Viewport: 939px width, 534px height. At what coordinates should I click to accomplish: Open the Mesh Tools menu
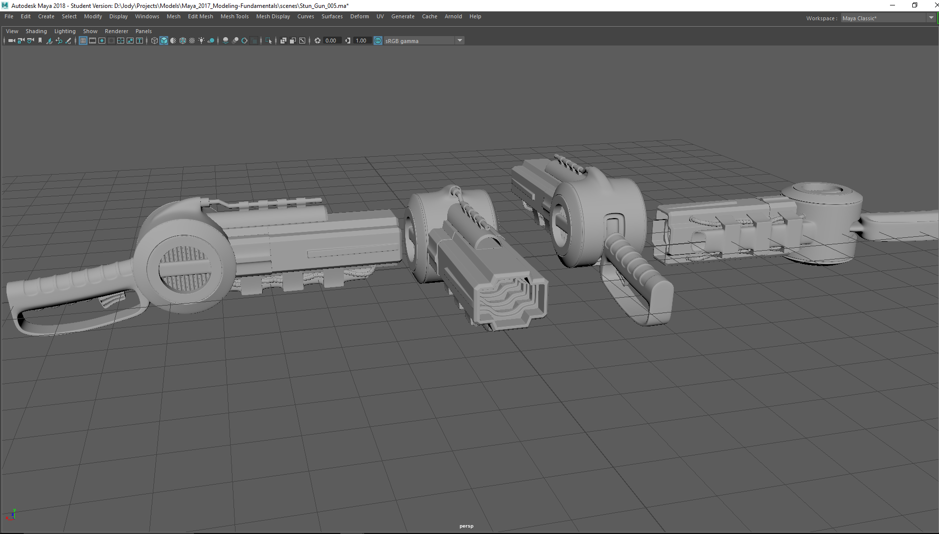click(x=235, y=16)
